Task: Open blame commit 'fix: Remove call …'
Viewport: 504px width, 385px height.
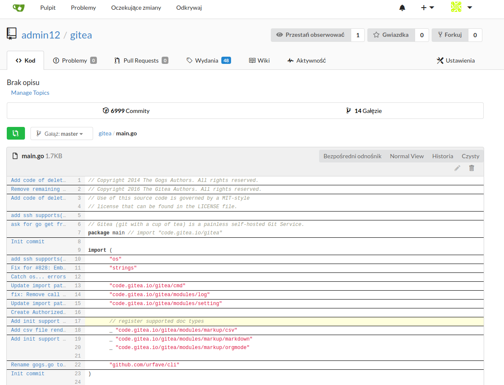Action: [x=38, y=294]
